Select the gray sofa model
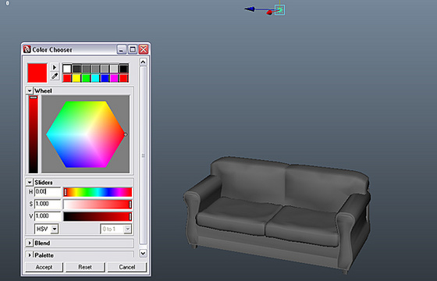437x281 pixels. click(x=277, y=213)
